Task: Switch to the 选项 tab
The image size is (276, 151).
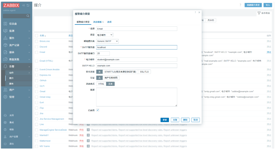Action: [109, 22]
